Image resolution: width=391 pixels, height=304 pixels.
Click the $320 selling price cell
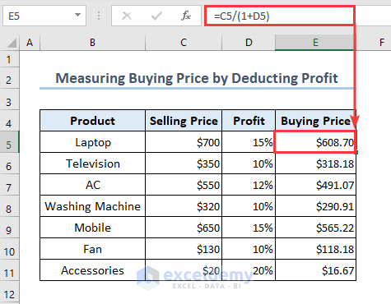pyautogui.click(x=184, y=206)
